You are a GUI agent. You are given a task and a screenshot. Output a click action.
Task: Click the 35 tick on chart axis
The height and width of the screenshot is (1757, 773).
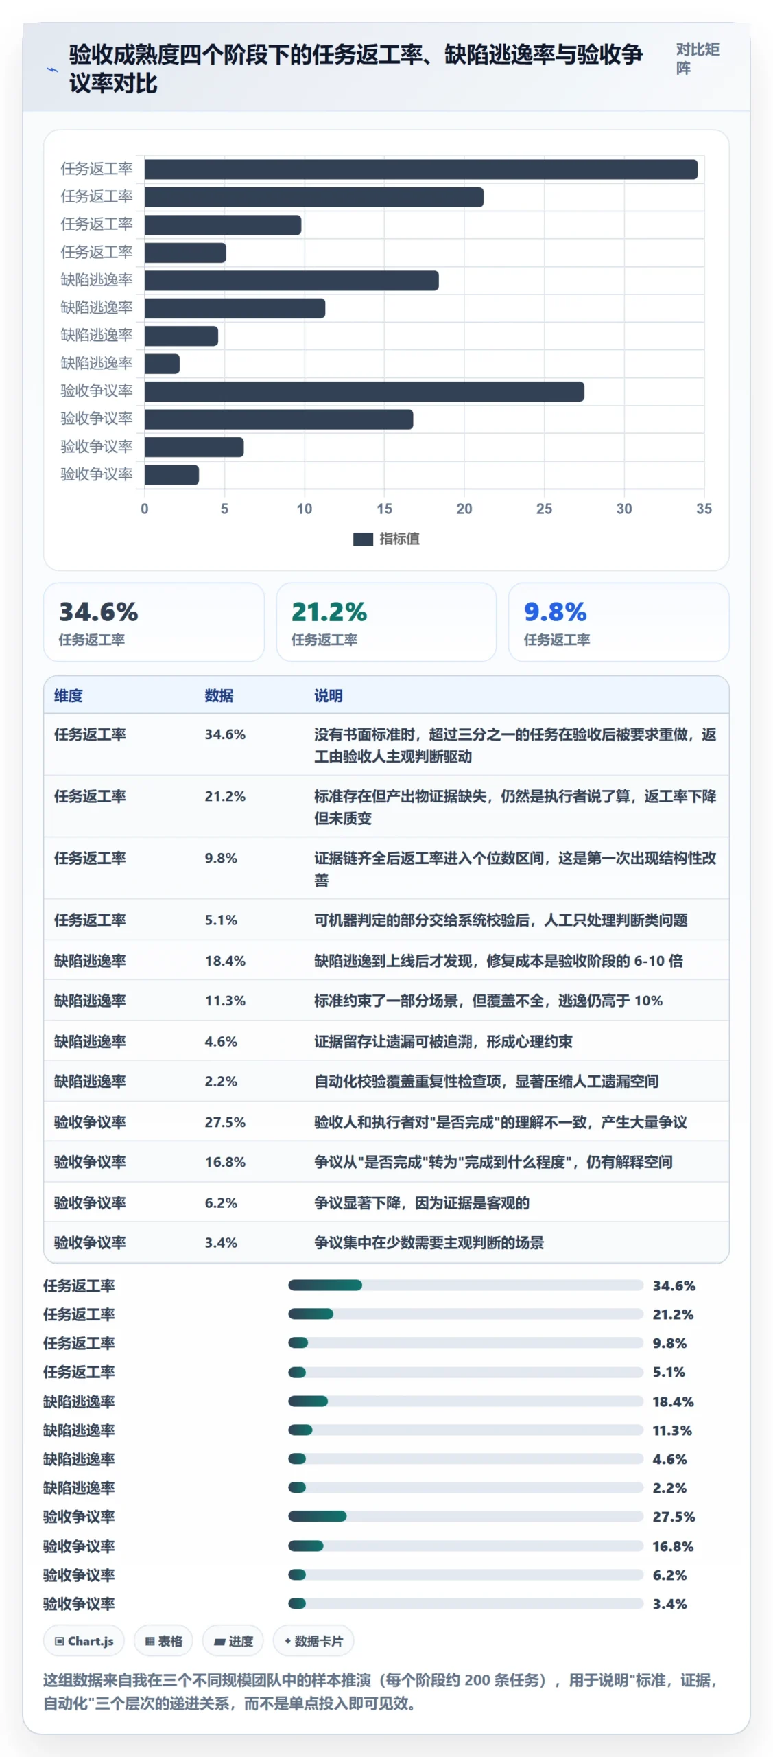704,509
